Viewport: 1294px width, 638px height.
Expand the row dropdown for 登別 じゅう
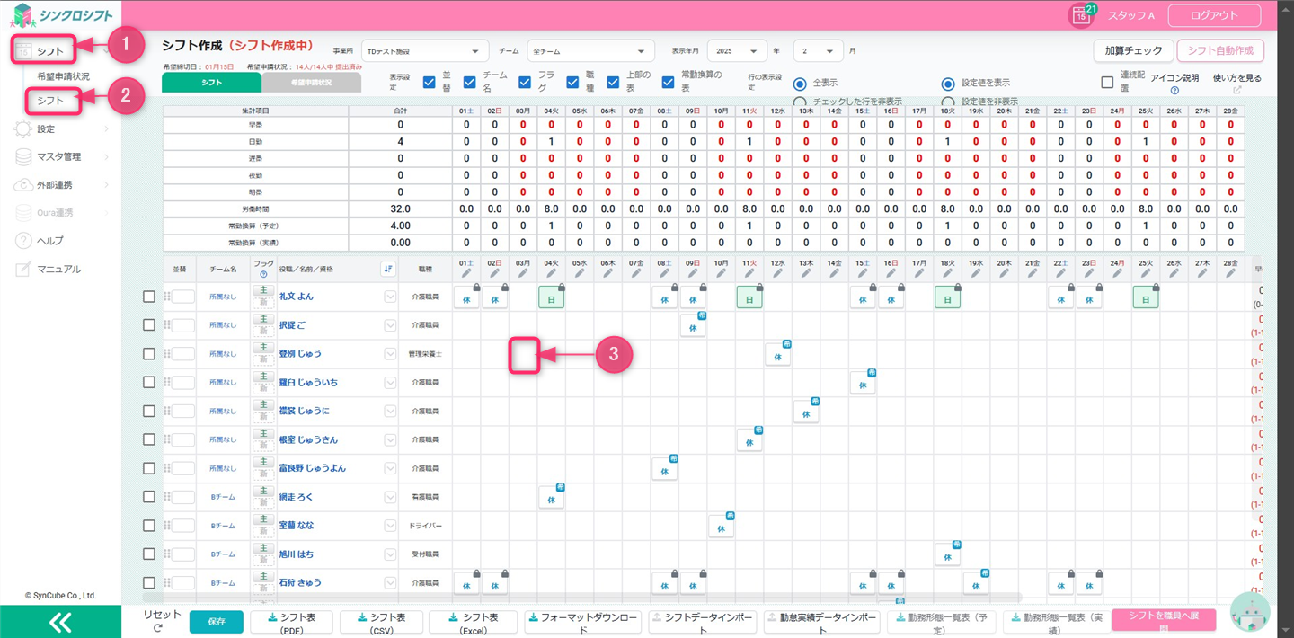(x=390, y=354)
